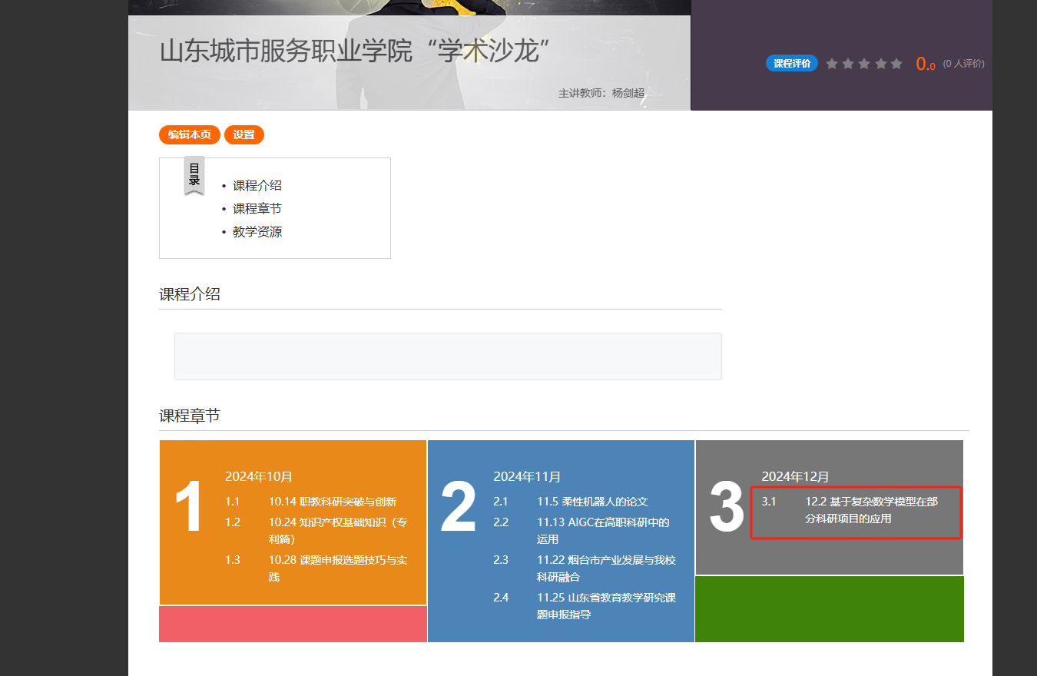Jump to 课程介绍 in the directory
This screenshot has height=676, width=1037.
(x=257, y=185)
